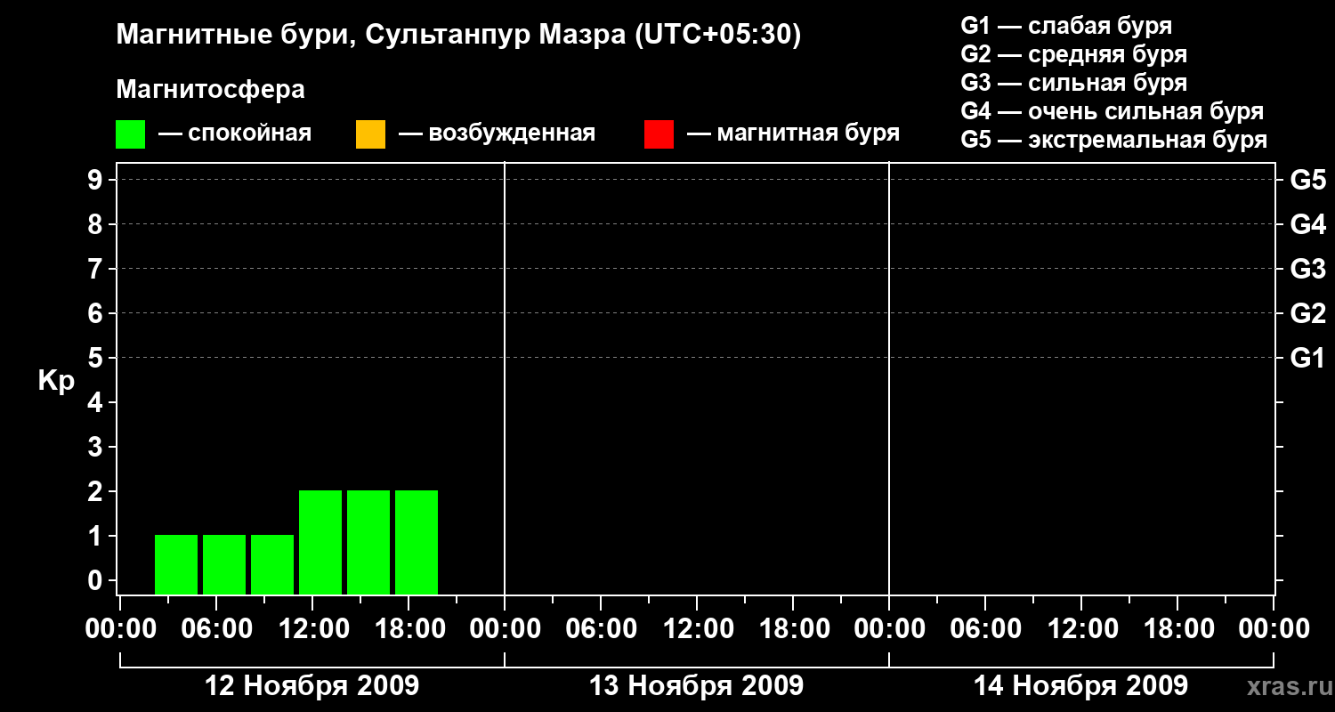Click the 'G4' right-axis label
This screenshot has height=712, width=1335.
[x=1307, y=224]
